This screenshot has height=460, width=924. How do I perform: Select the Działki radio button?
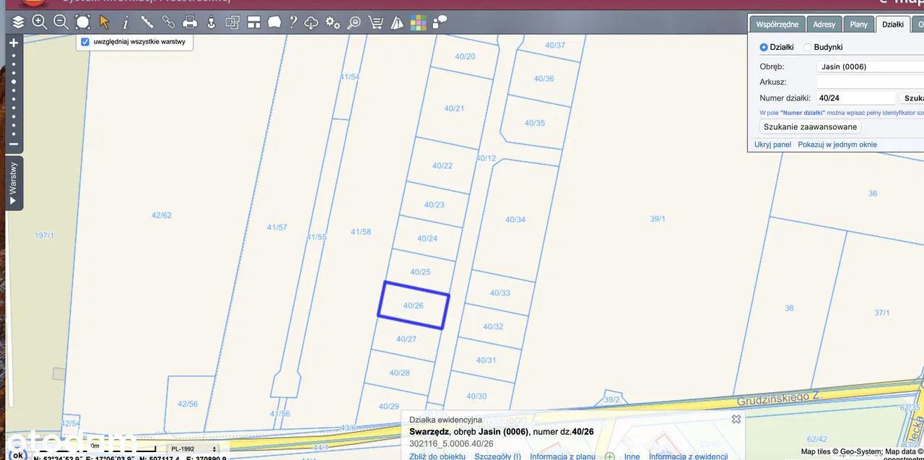pos(764,47)
